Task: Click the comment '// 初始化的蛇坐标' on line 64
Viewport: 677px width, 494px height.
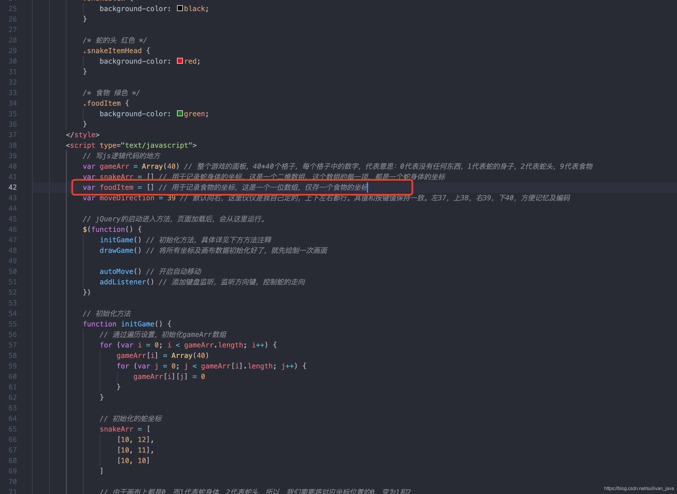Action: point(131,419)
